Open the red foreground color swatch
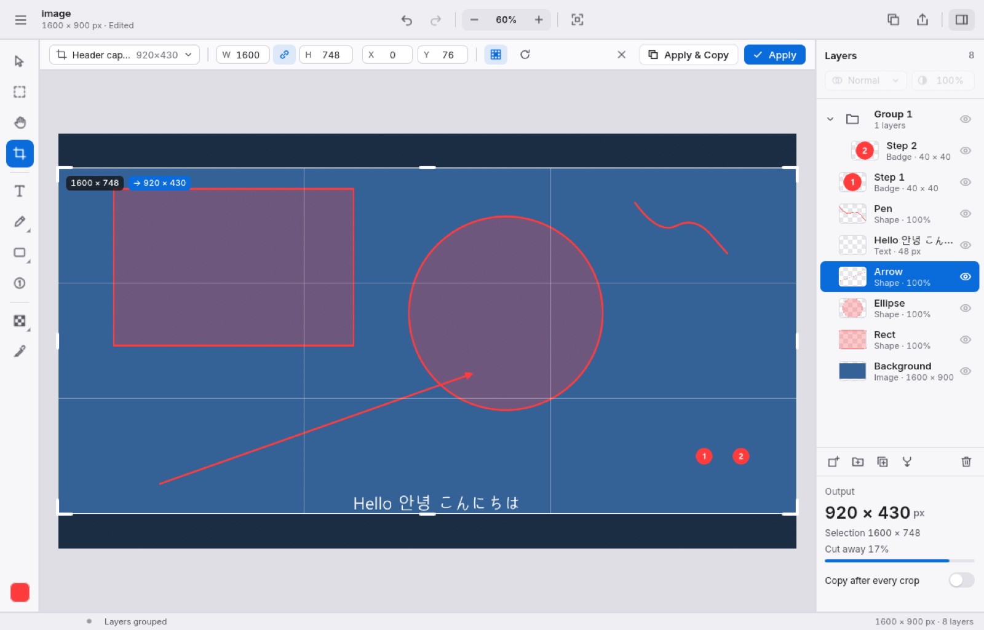This screenshot has width=984, height=630. click(x=20, y=593)
